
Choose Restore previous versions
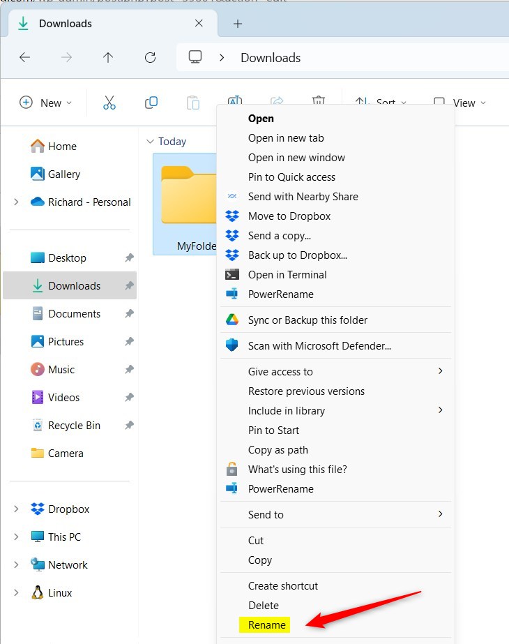click(306, 391)
